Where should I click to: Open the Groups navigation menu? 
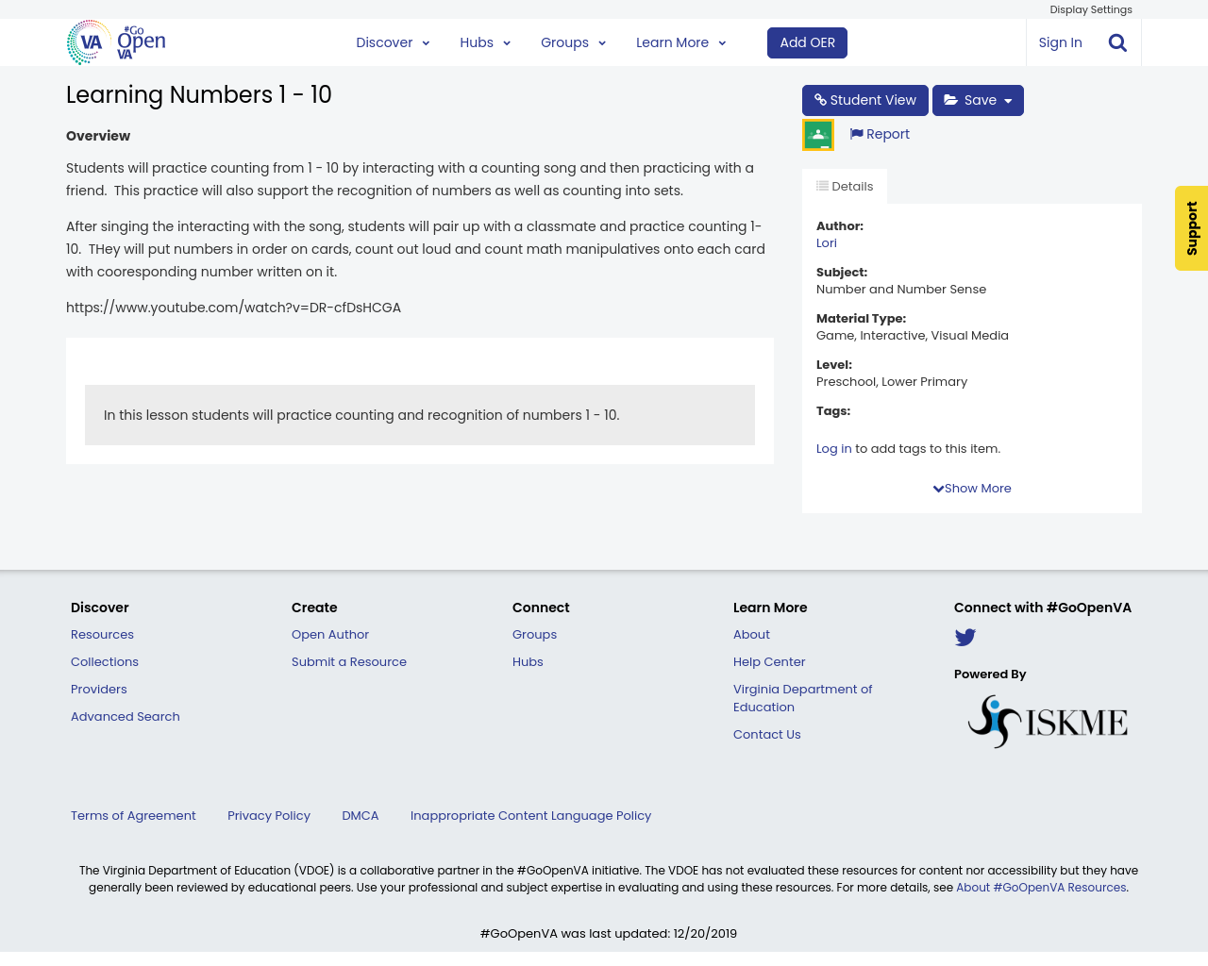(x=573, y=42)
